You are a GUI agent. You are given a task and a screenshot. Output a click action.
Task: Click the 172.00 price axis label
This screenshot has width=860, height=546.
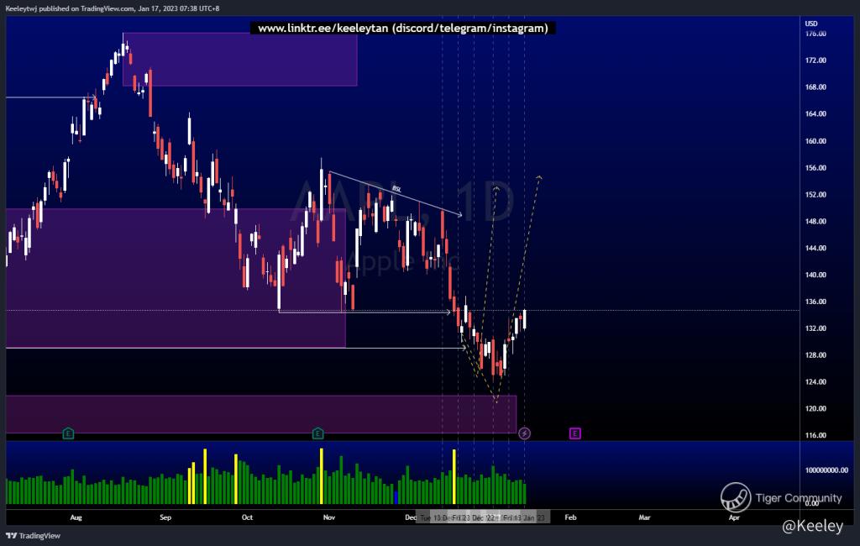tap(815, 60)
